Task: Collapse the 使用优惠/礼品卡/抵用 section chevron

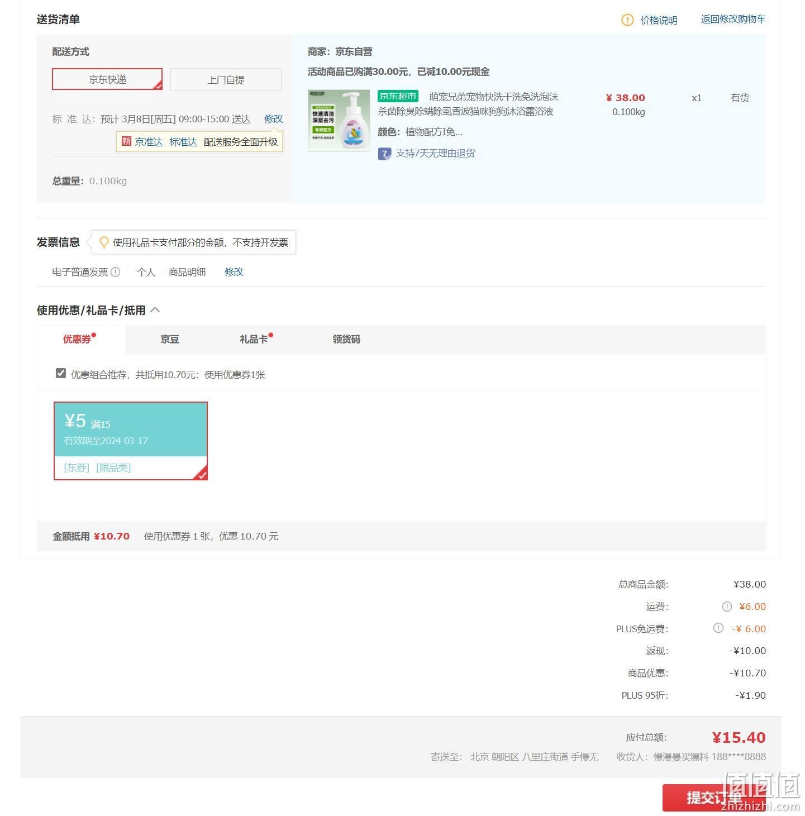Action: coord(155,310)
